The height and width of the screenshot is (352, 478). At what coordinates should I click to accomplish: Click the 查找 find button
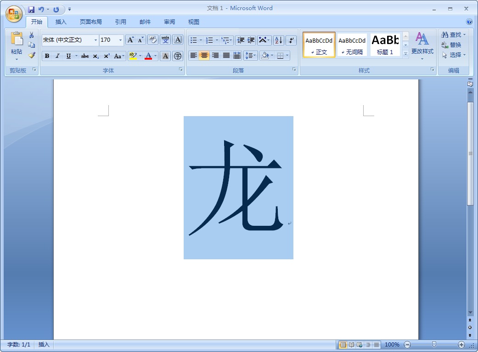[454, 35]
